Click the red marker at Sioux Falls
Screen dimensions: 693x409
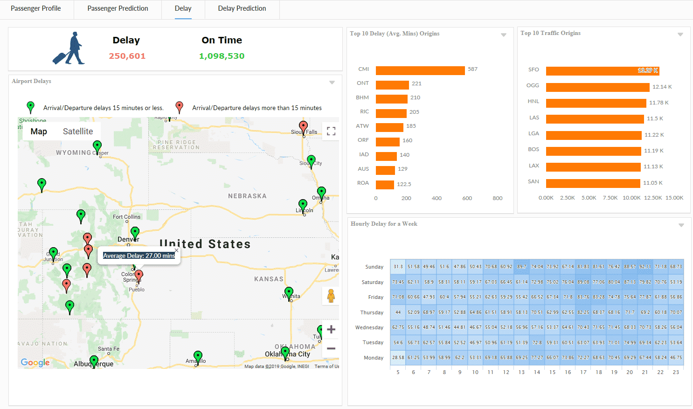(303, 126)
